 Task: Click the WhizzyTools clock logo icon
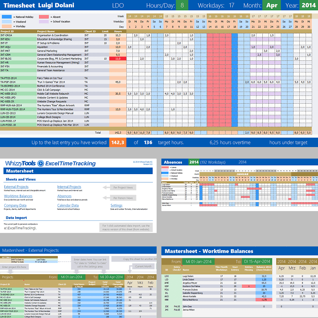point(40,163)
